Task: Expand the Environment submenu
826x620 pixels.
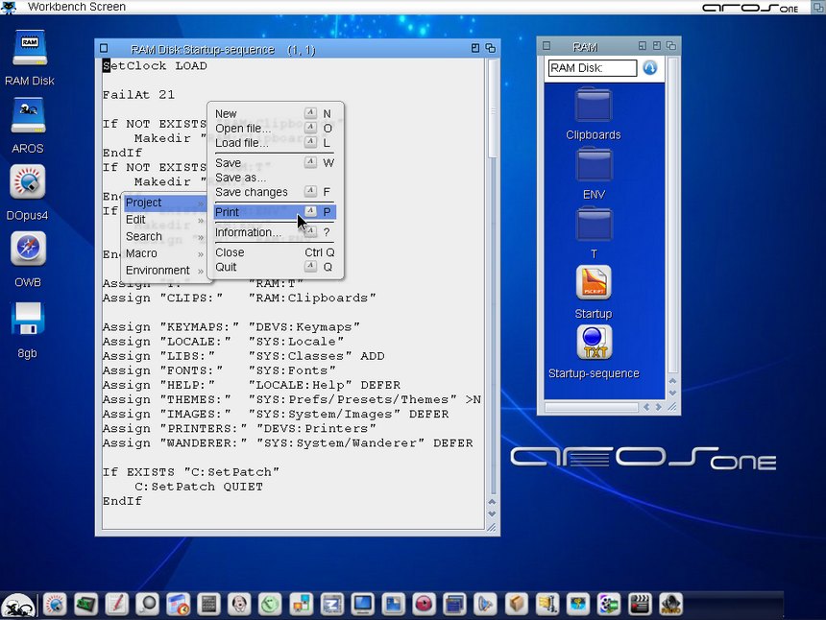Action: pos(158,271)
